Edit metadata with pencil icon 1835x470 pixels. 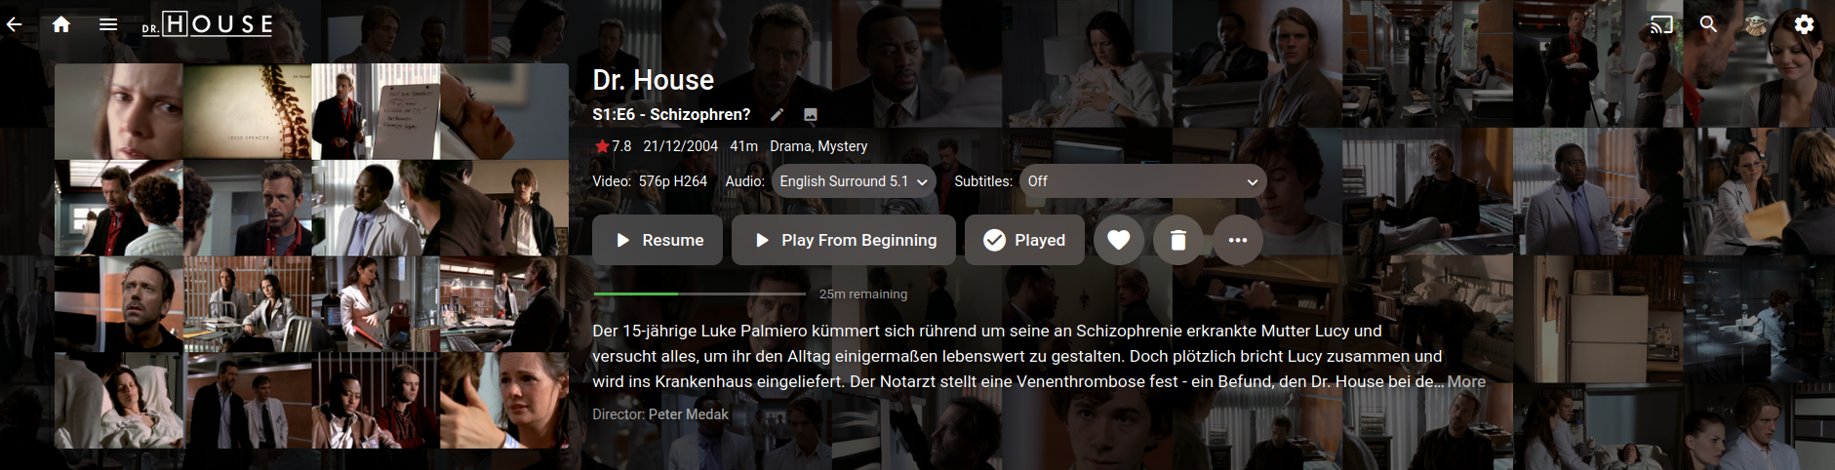tap(778, 115)
